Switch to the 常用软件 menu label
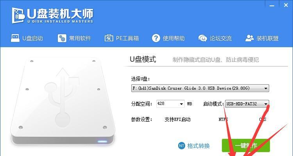This screenshot has height=156, width=293. pos(80,38)
